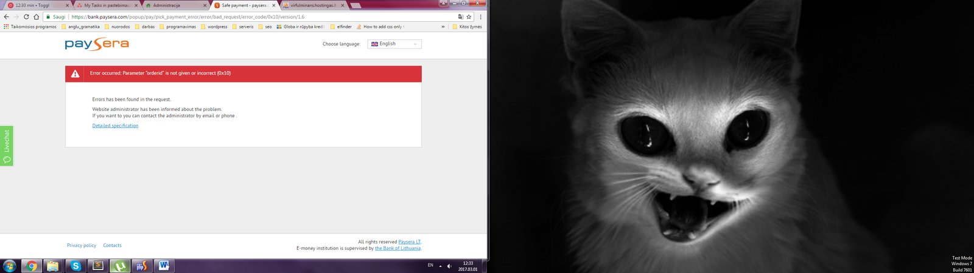Open Chrome from the taskbar

pyautogui.click(x=31, y=266)
